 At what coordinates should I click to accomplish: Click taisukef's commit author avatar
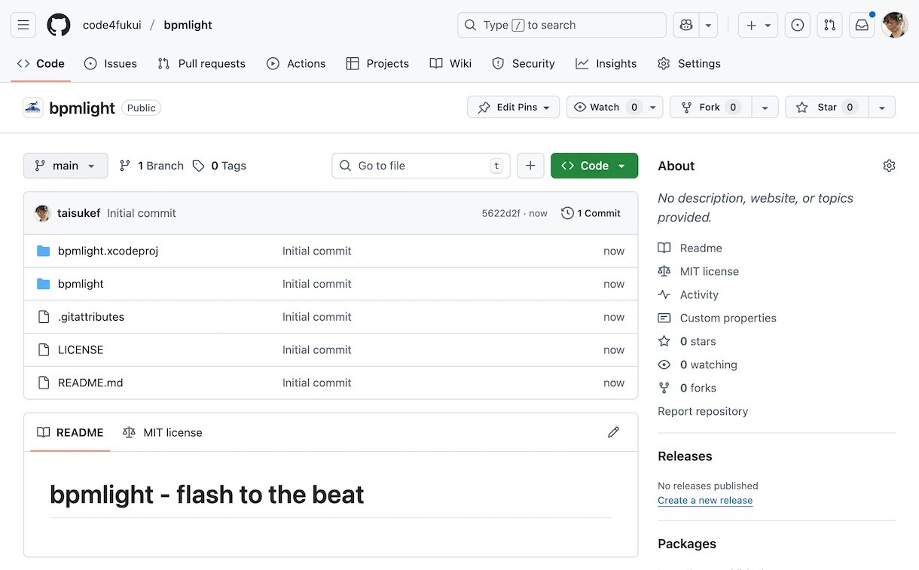click(x=43, y=213)
